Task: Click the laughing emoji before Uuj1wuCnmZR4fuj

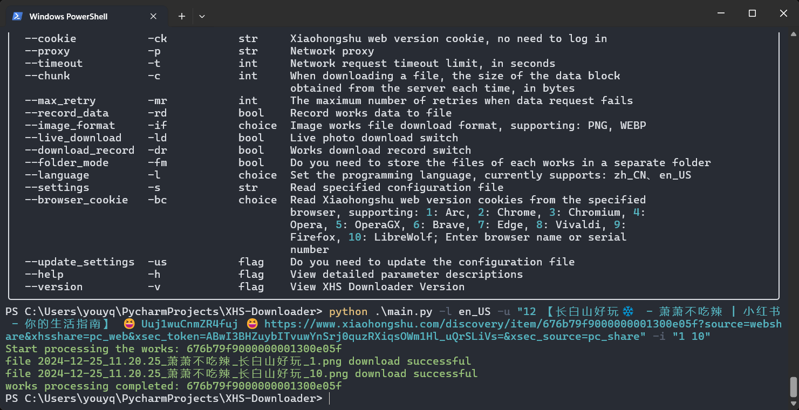Action: click(x=129, y=324)
